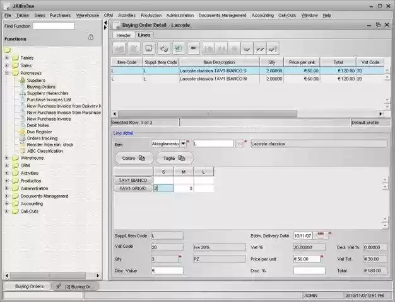Open the calendar picker for Estim. Delivery Date
Screen dimensions: 395x302
tap(321, 236)
